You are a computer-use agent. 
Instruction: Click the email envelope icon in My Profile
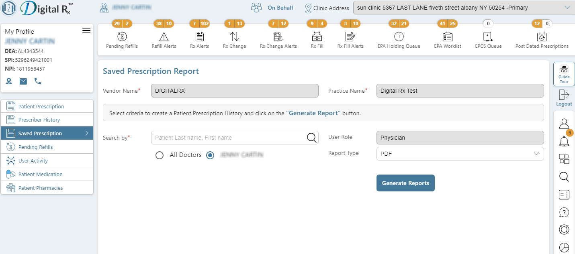coord(23,81)
